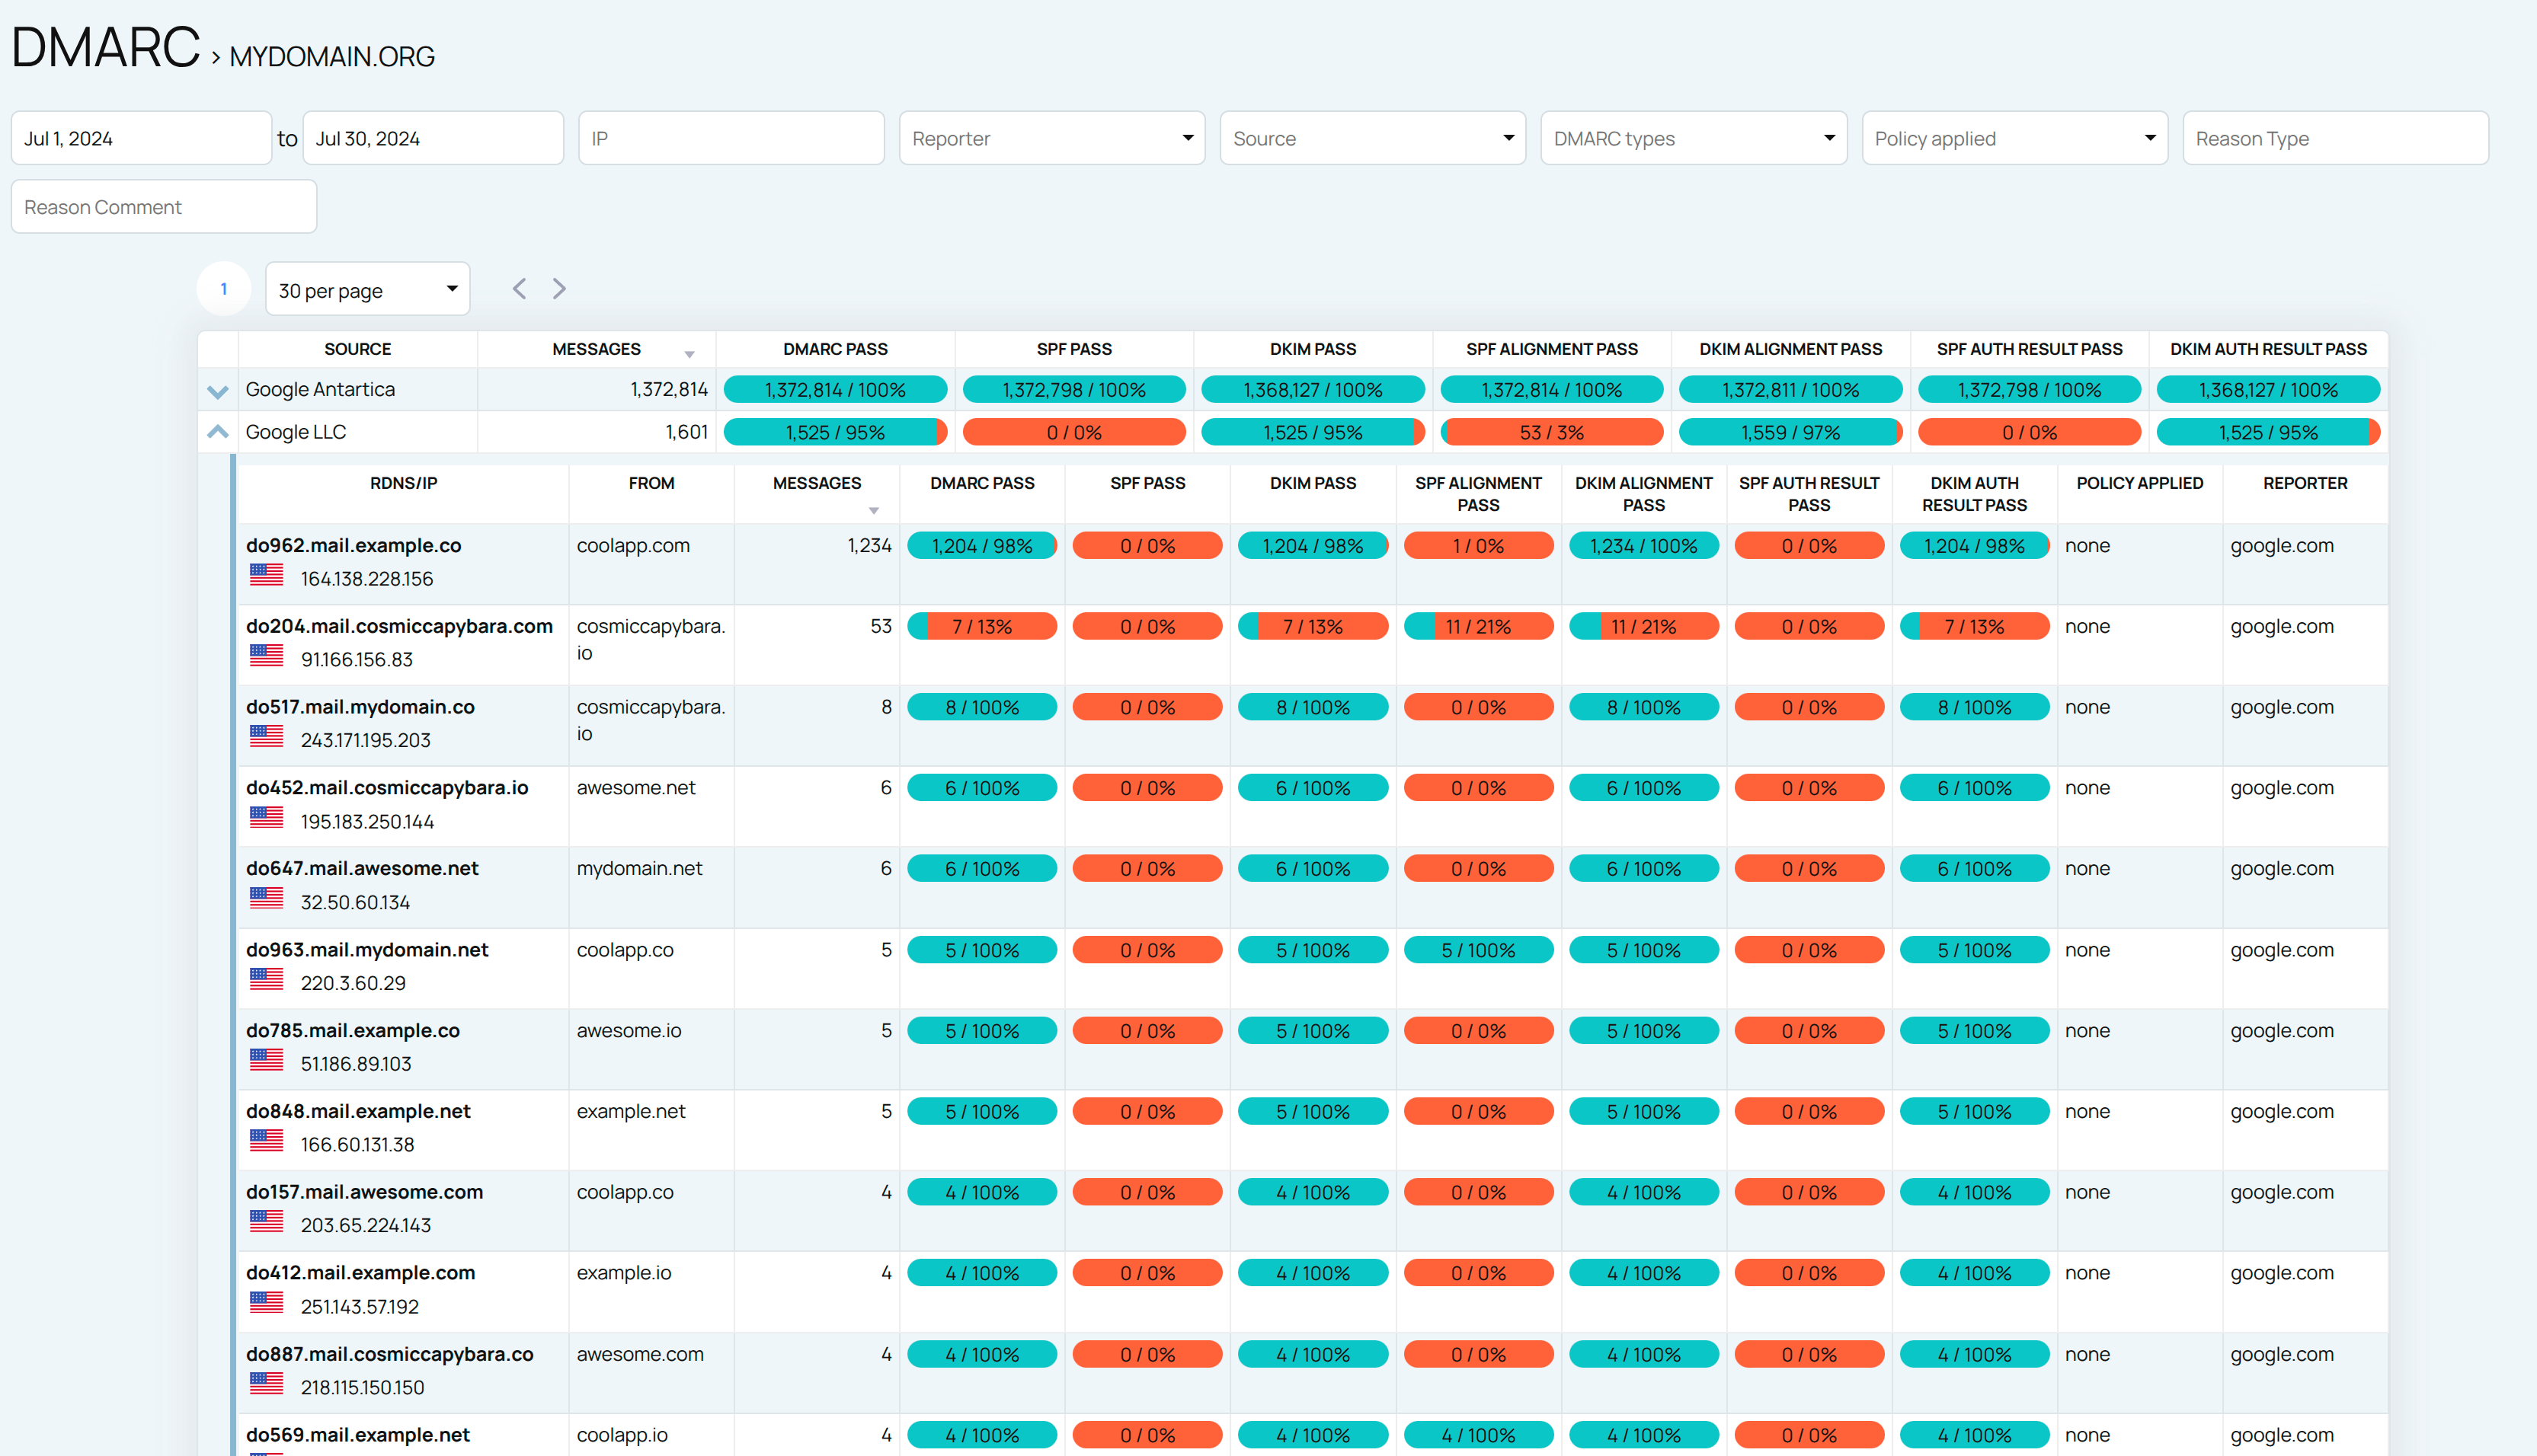2537x1456 pixels.
Task: Click the start date field Jul 1, 2024
Action: coord(141,138)
